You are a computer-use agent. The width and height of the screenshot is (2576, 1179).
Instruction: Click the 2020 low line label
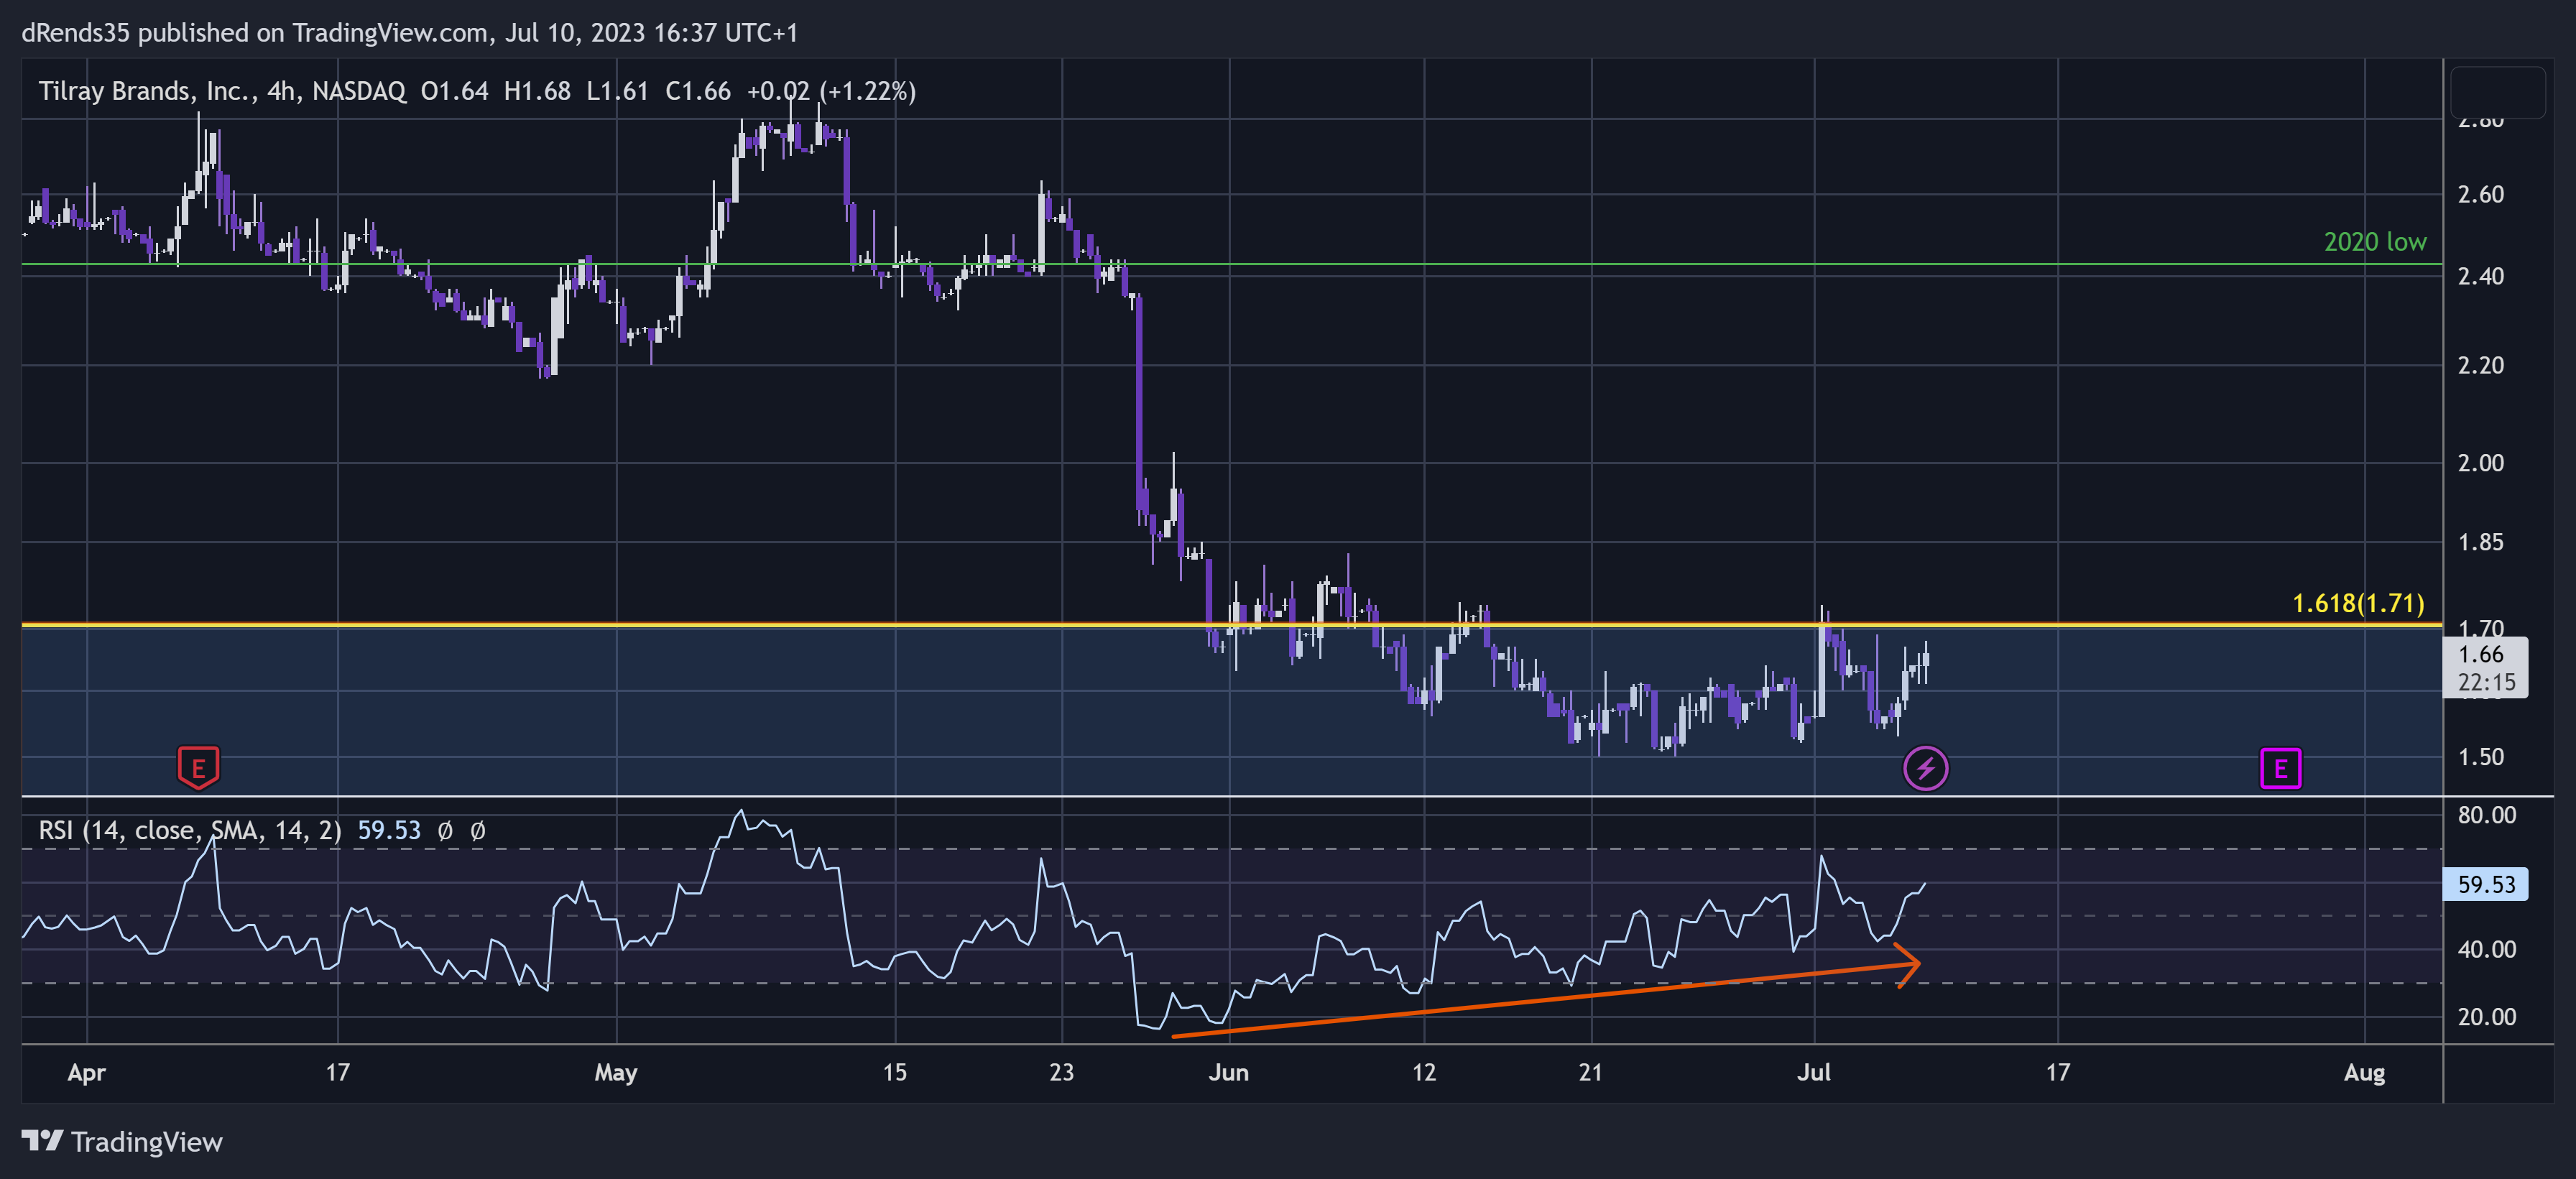click(2374, 242)
